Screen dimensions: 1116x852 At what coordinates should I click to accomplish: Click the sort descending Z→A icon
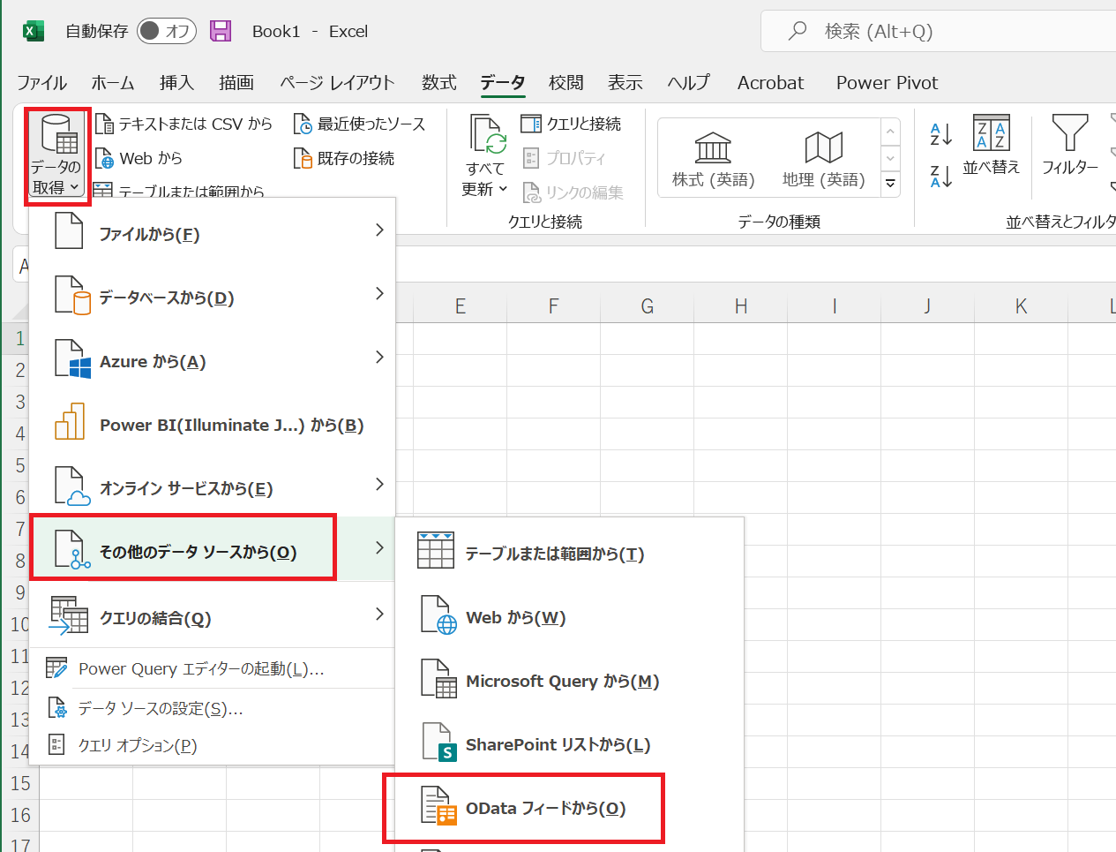point(941,176)
